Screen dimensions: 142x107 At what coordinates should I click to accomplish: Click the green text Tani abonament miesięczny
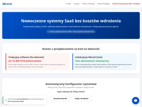[92, 61]
